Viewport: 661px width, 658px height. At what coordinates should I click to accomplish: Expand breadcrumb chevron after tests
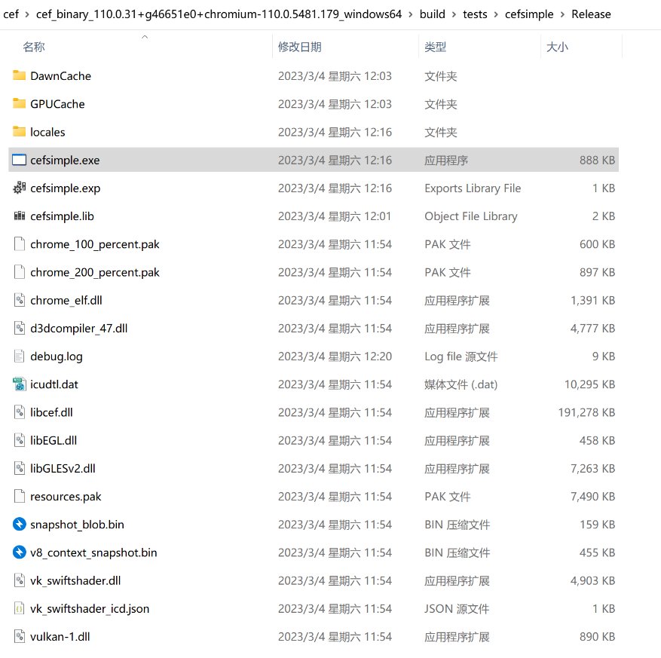[x=496, y=14]
